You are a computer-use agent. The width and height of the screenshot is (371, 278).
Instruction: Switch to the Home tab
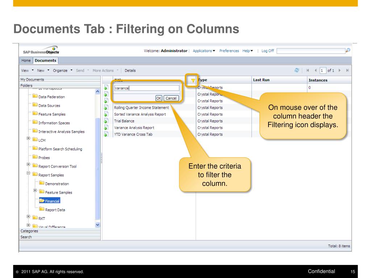[26, 60]
